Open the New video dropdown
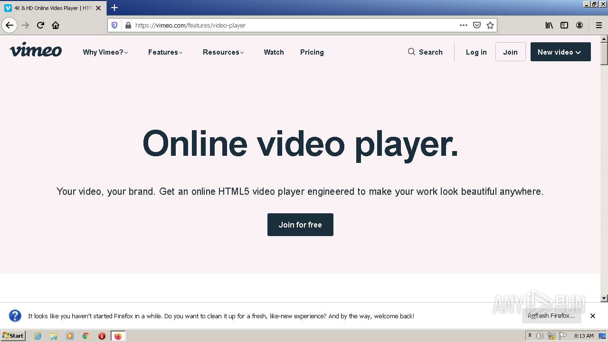The width and height of the screenshot is (608, 342). (560, 52)
